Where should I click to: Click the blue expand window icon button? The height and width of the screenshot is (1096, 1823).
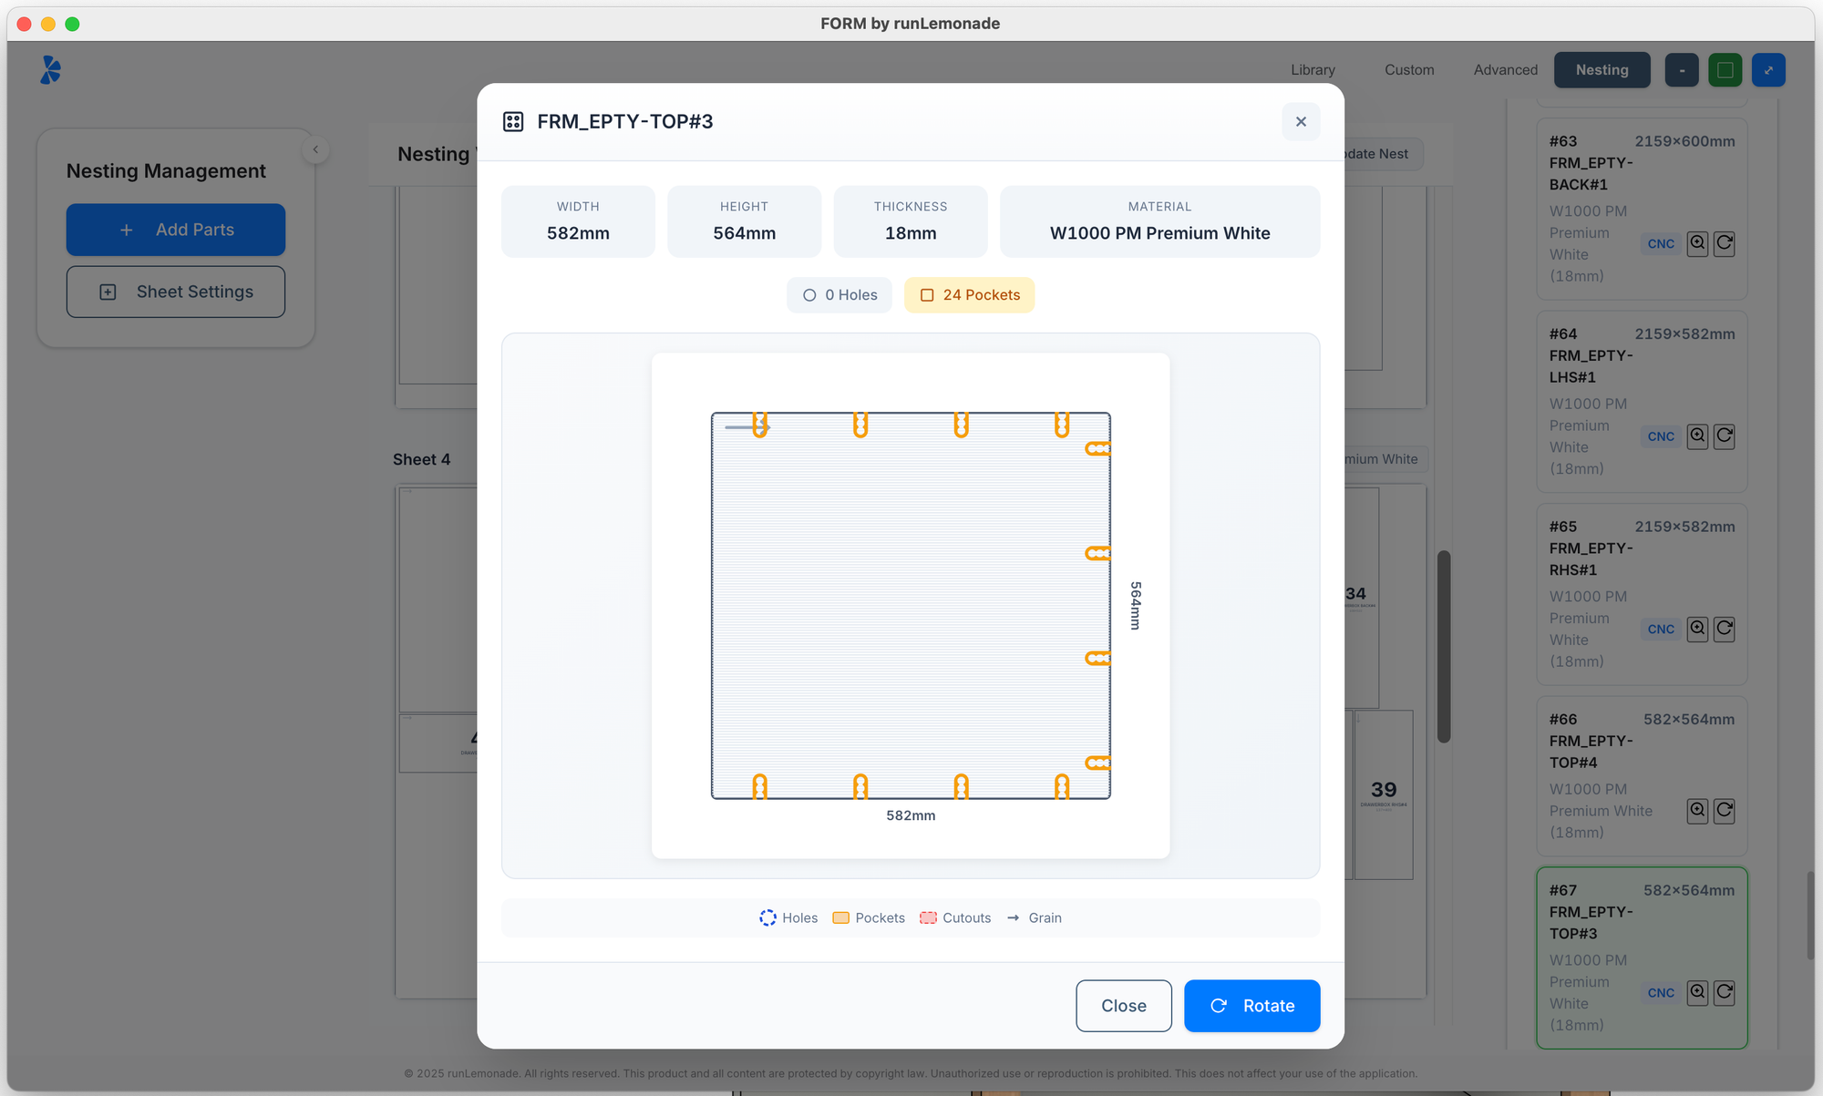1768,70
